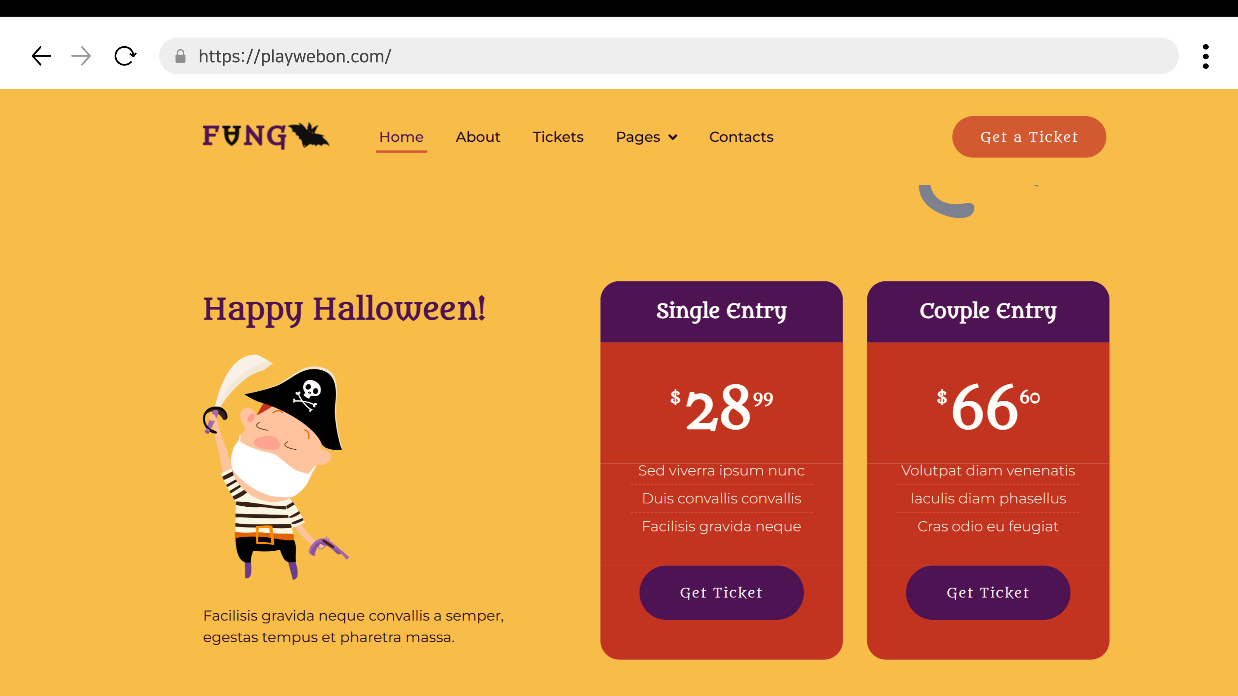Go to the Home nav tab

(x=401, y=137)
